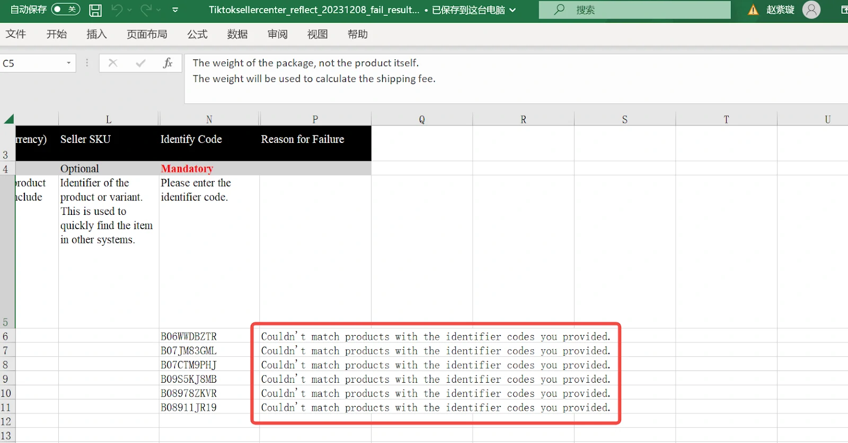The image size is (848, 443).
Task: Click the Select All corner triangle
Action: (8, 119)
